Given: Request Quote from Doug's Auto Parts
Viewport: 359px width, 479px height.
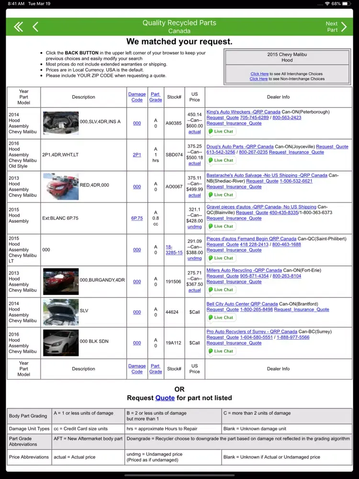Looking at the screenshot, I should pyautogui.click(x=332, y=146).
